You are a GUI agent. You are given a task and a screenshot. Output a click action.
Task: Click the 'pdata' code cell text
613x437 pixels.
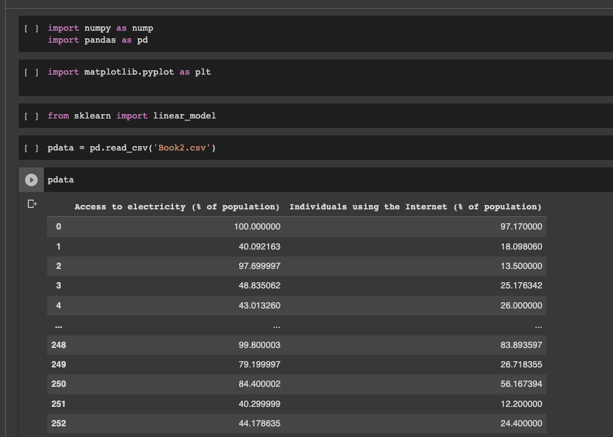[61, 180]
